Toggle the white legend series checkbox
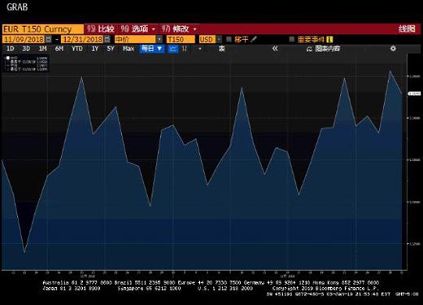Image resolution: width=423 pixels, height=305 pixels. click(8, 58)
